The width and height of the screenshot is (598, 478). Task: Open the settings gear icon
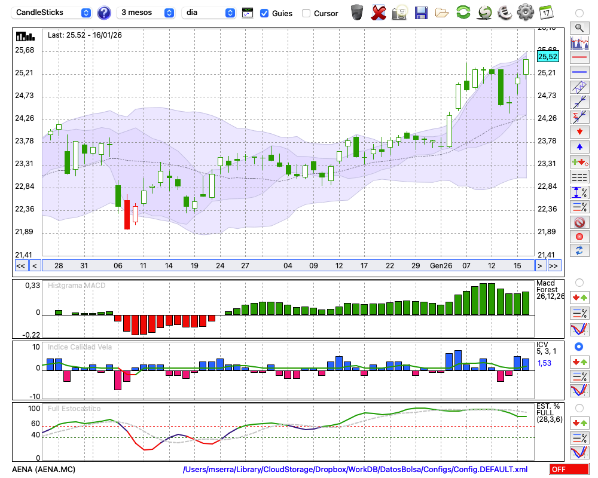click(x=525, y=13)
